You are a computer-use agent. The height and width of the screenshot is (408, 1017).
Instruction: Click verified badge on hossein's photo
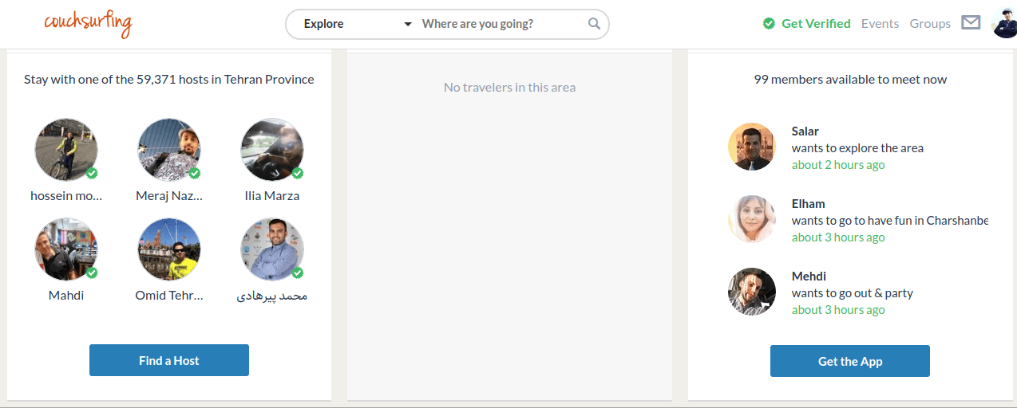coord(92,173)
